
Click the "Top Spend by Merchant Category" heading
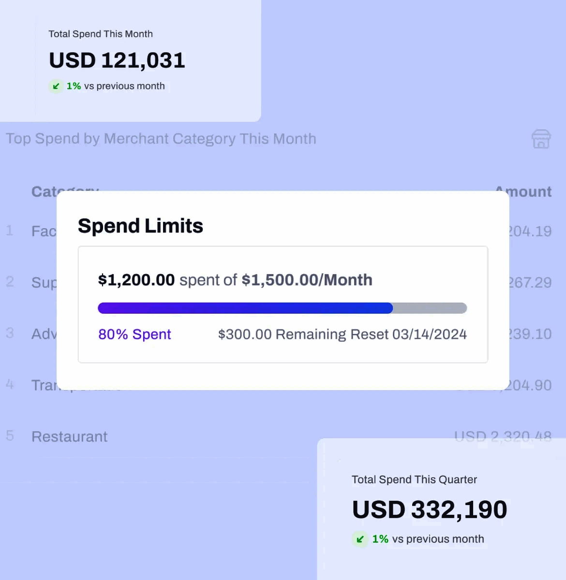click(x=161, y=139)
